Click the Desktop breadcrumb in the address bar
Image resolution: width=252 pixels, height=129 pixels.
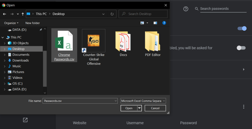(x=59, y=14)
